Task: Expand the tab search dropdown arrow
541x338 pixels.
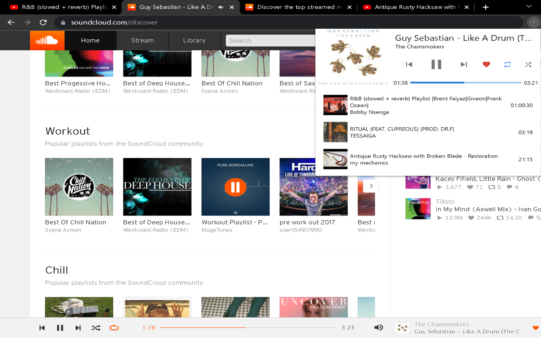Action: pyautogui.click(x=529, y=7)
